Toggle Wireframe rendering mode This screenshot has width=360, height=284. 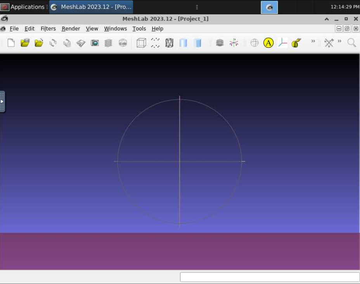[x=169, y=43]
